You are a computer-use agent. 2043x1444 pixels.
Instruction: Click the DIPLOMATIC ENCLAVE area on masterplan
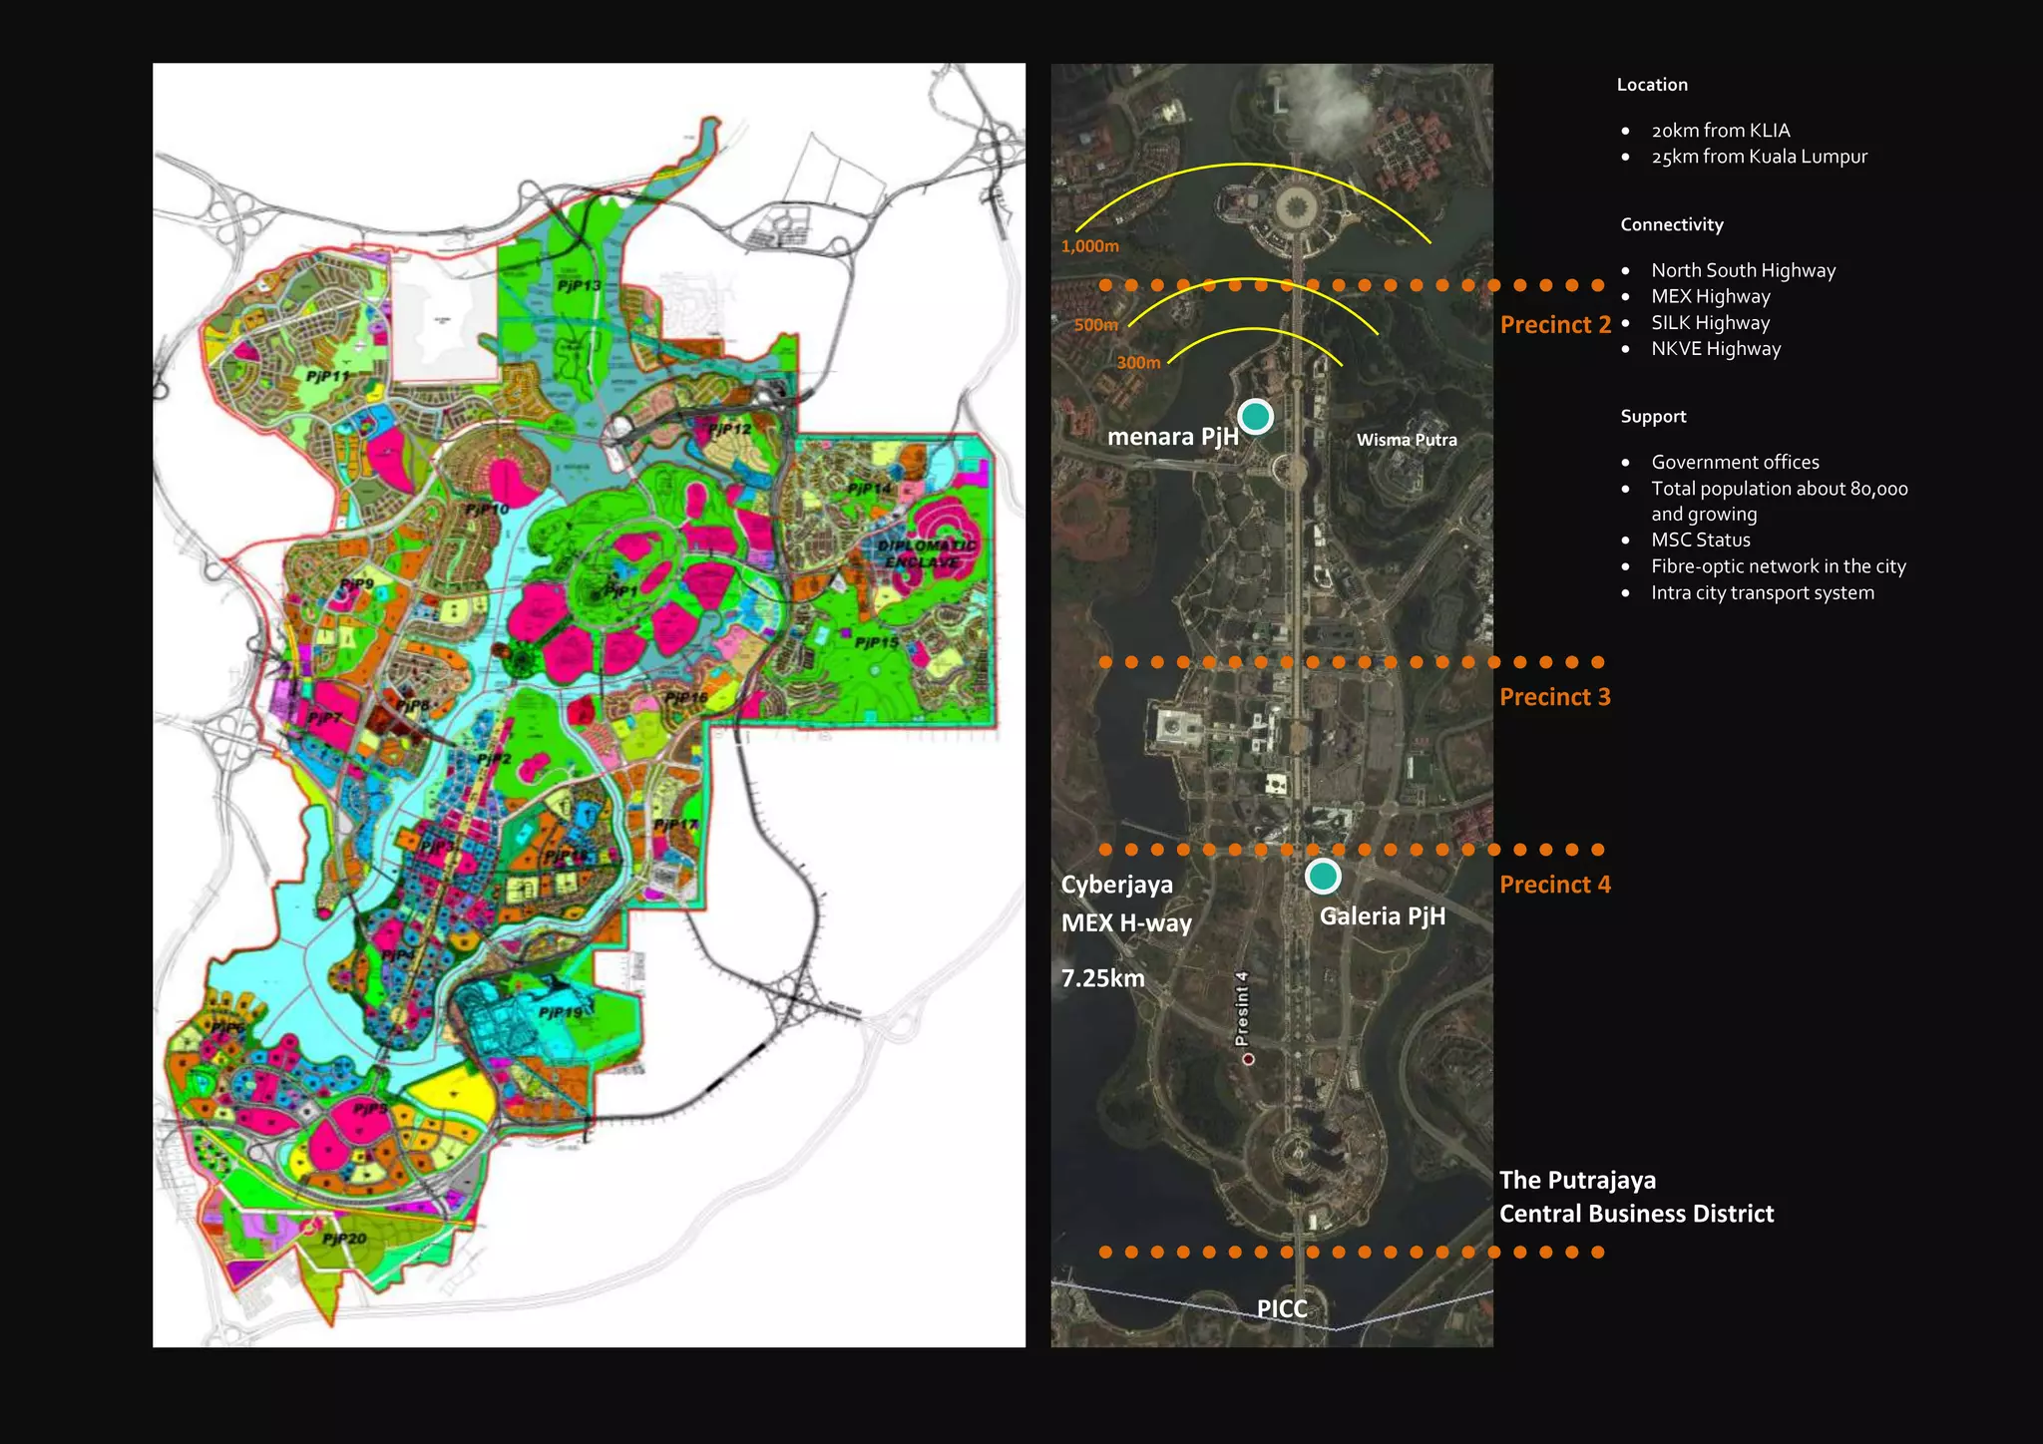926,554
